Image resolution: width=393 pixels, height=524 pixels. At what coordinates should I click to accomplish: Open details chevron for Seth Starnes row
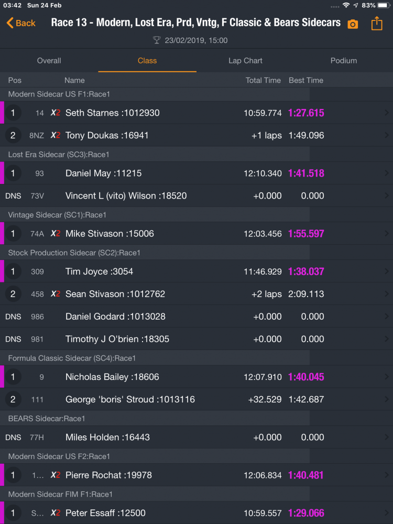coord(386,113)
